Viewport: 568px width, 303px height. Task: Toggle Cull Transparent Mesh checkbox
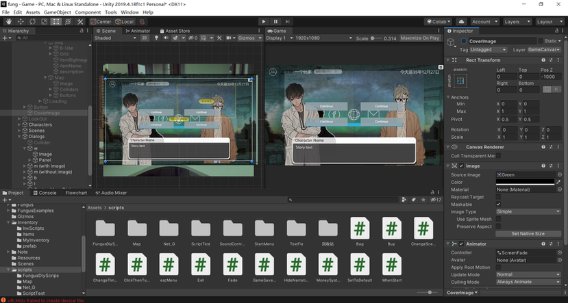point(498,156)
